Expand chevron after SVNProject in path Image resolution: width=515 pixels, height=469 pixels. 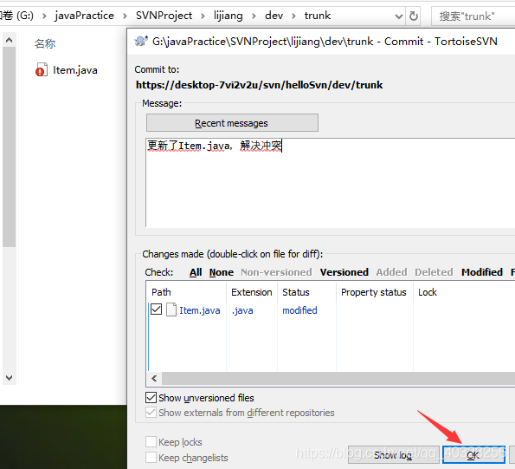(203, 16)
